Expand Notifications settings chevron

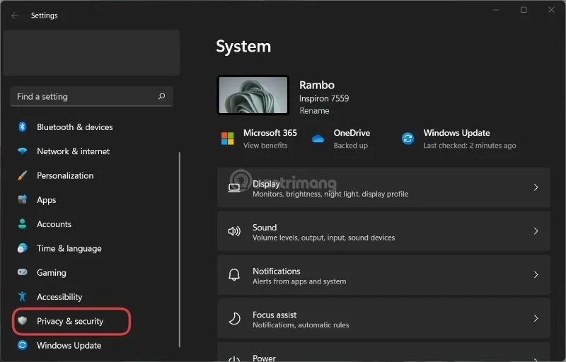[536, 275]
